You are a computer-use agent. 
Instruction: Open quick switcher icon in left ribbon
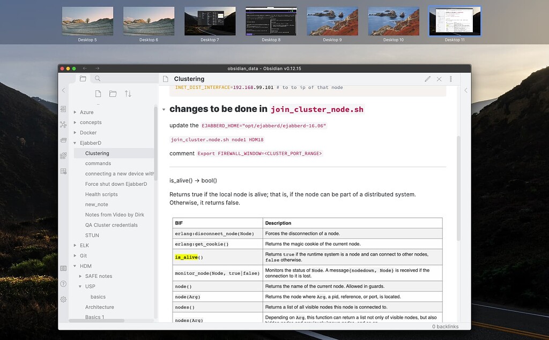[x=63, y=109]
